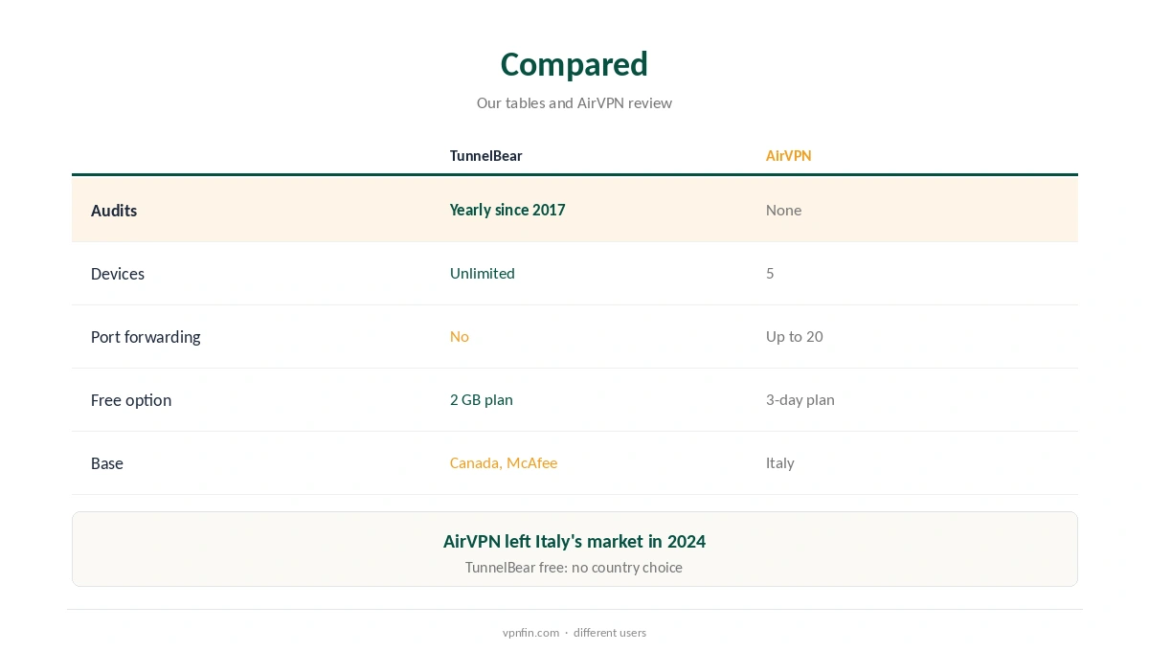Click the '2 GB plan' cell
The image size is (1149, 651).
[x=482, y=399]
